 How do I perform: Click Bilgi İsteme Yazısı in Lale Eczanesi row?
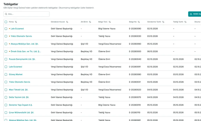point(107,29)
